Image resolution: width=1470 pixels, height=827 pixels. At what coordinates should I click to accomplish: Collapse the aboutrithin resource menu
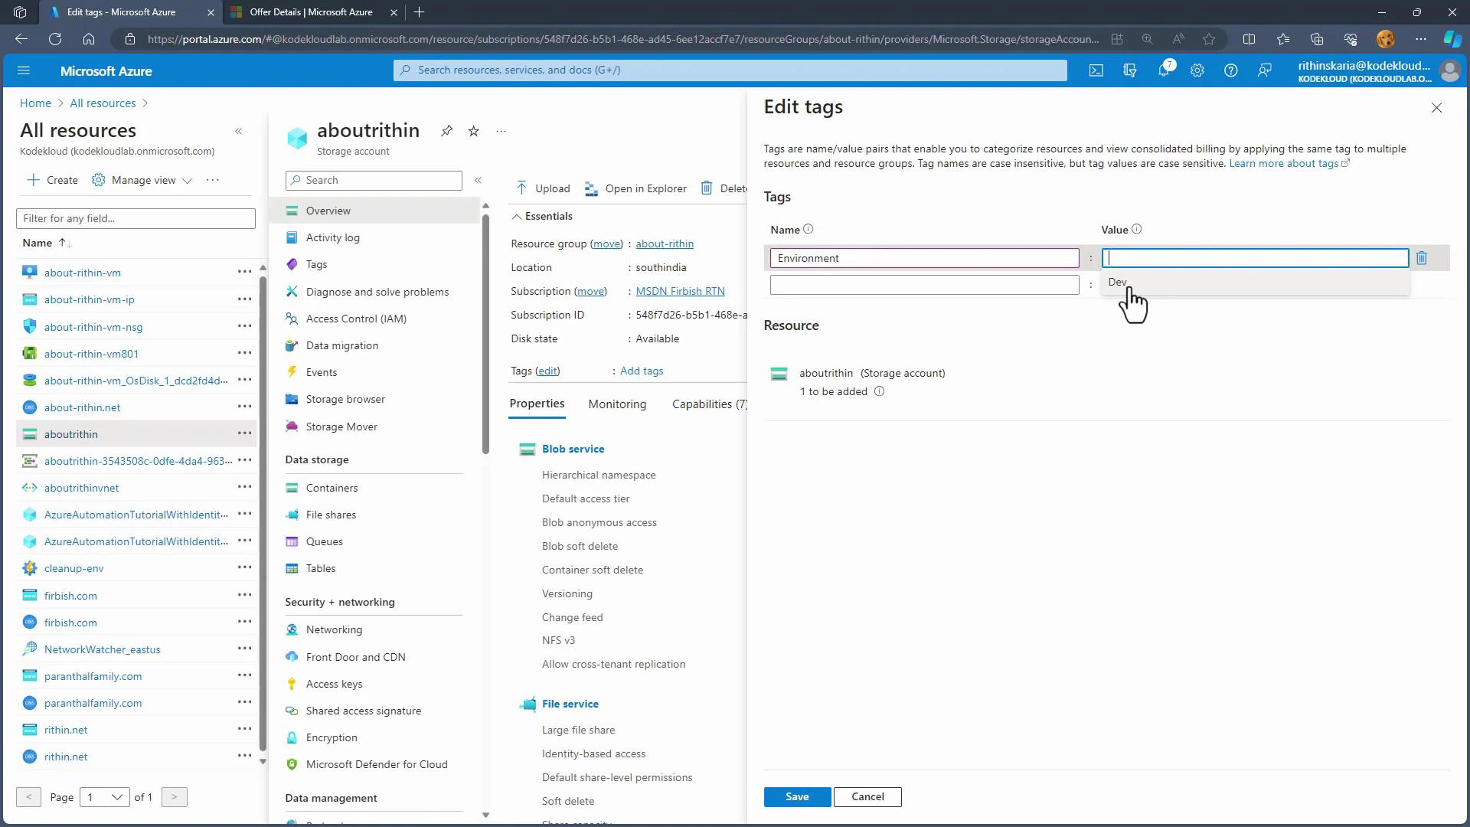(x=479, y=180)
